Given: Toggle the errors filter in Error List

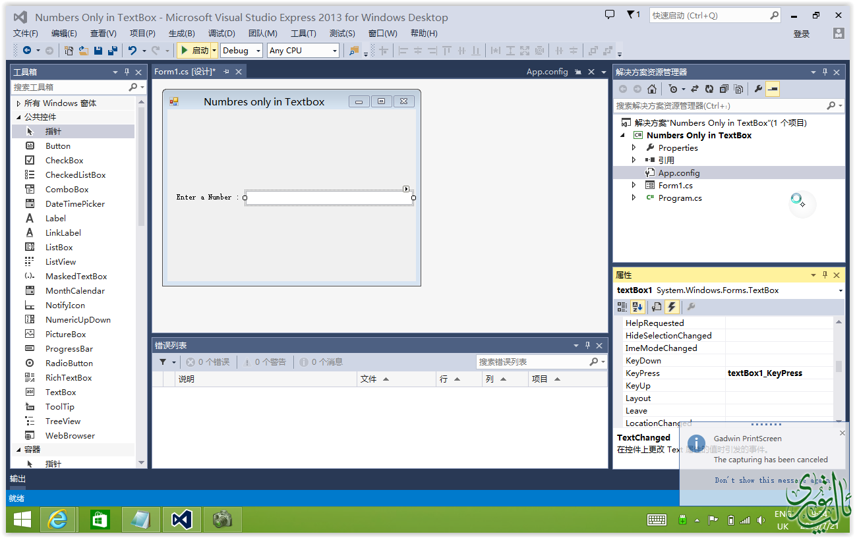Looking at the screenshot, I should coord(208,362).
